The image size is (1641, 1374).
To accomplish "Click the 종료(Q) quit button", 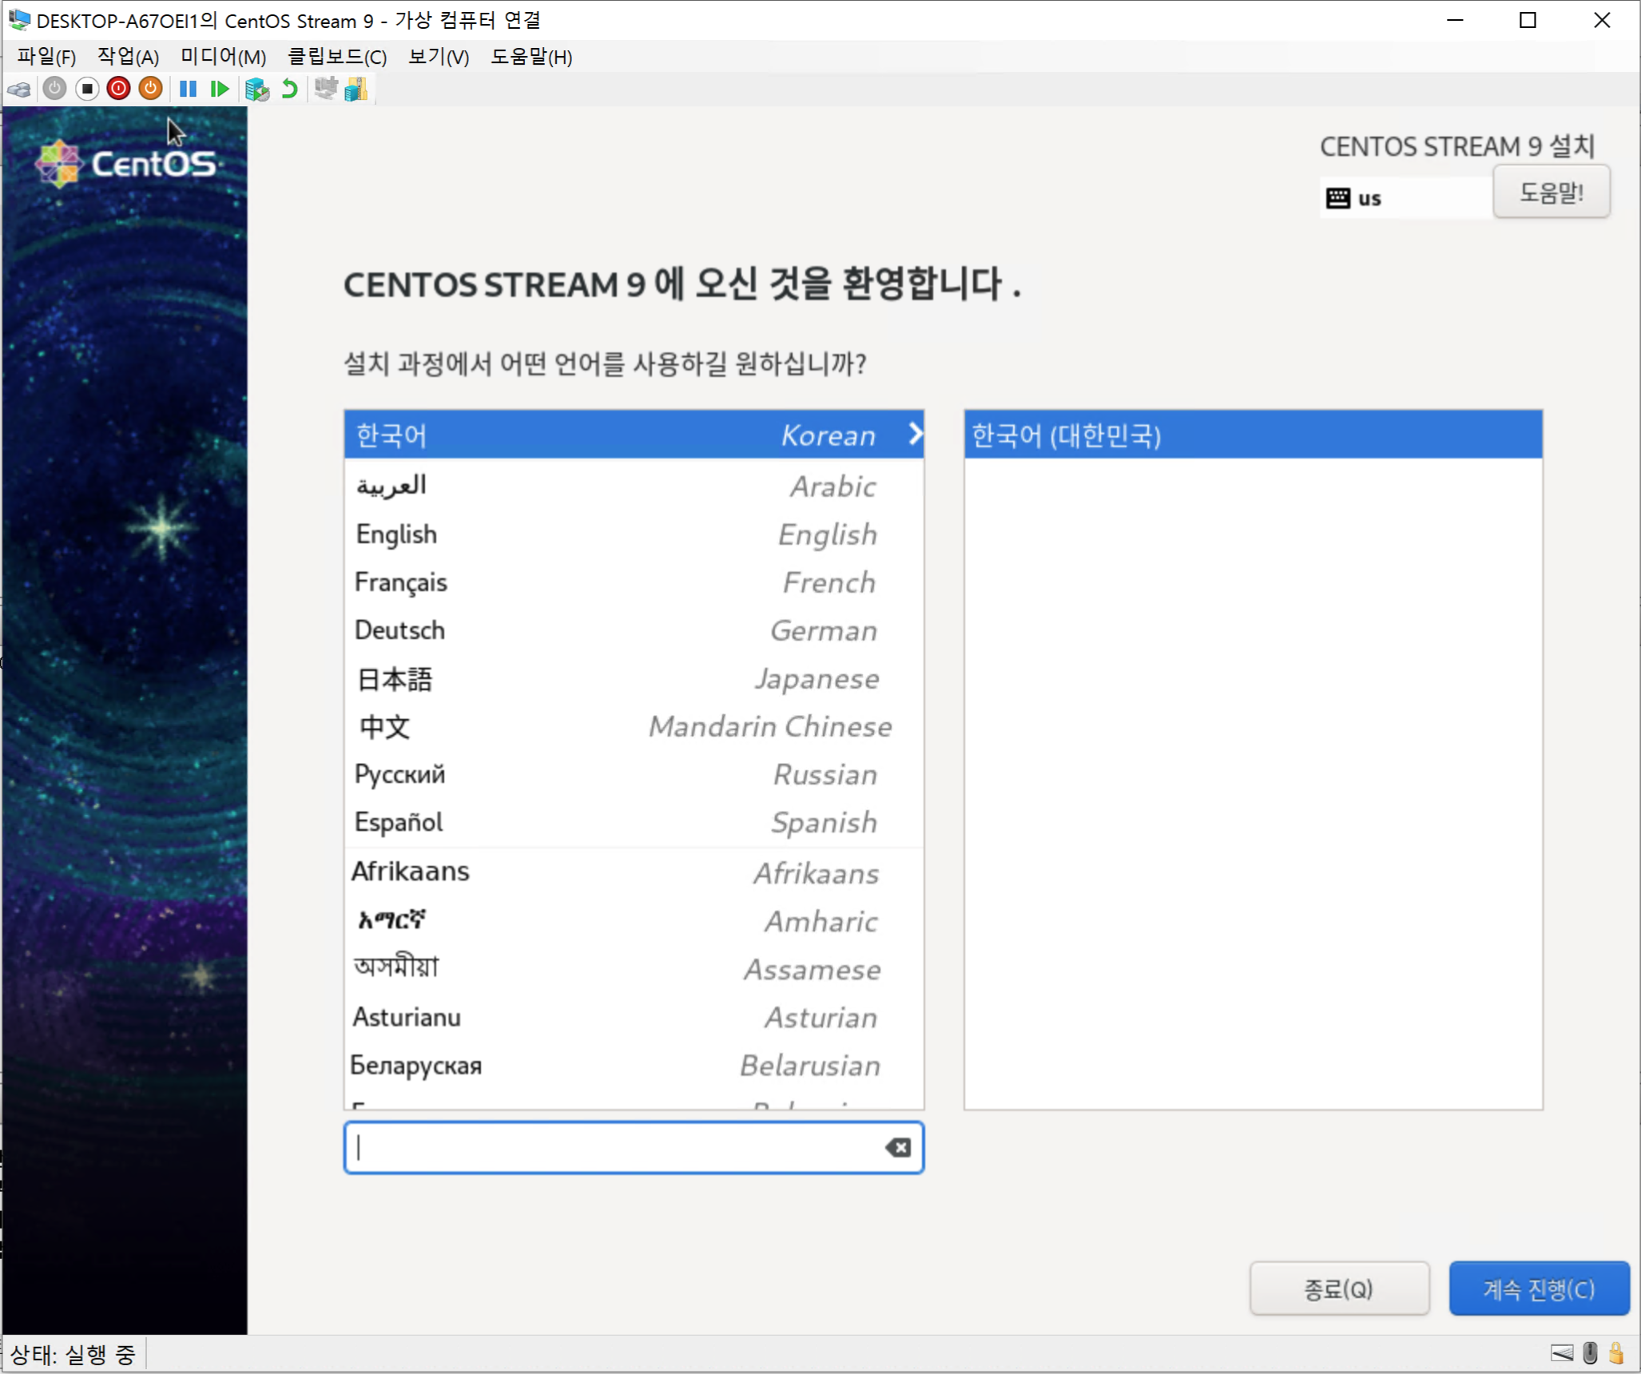I will 1339,1288.
